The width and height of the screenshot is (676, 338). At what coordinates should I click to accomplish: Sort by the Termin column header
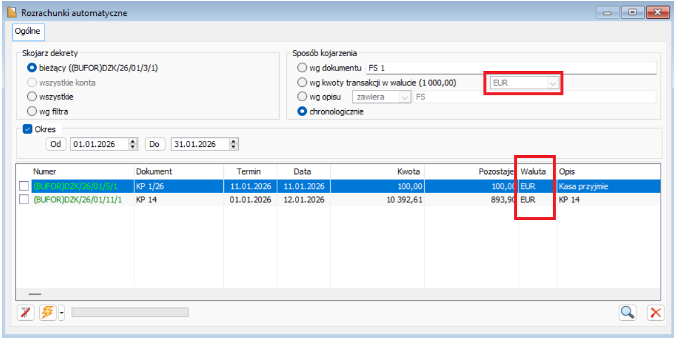pos(249,172)
